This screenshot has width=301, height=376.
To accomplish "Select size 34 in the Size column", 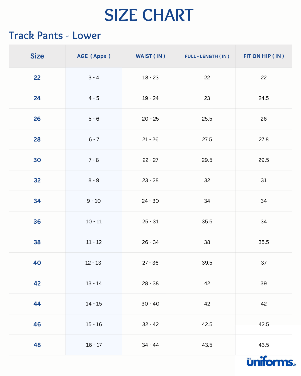I will 37,201.
